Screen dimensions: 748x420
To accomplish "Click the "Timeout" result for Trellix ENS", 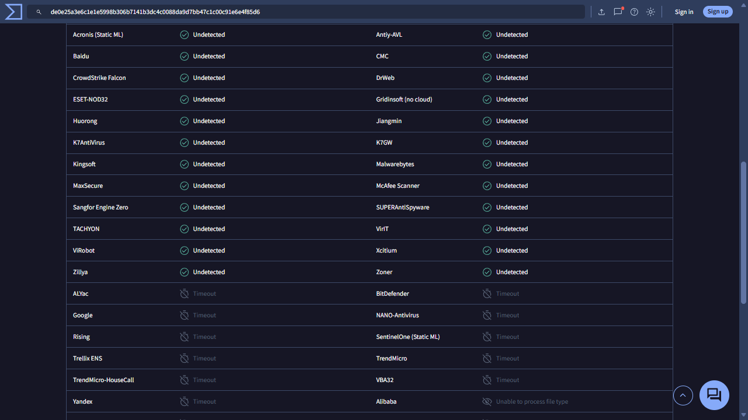I will [205, 359].
